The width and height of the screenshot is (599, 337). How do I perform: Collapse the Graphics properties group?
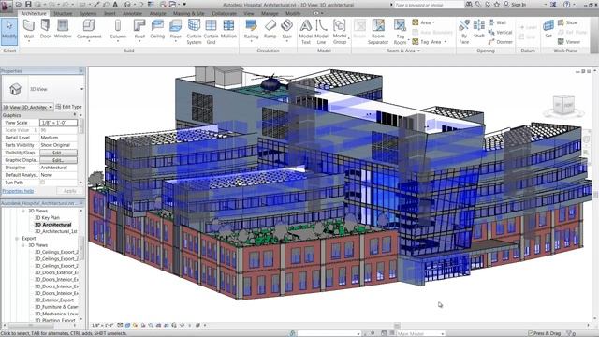point(75,115)
